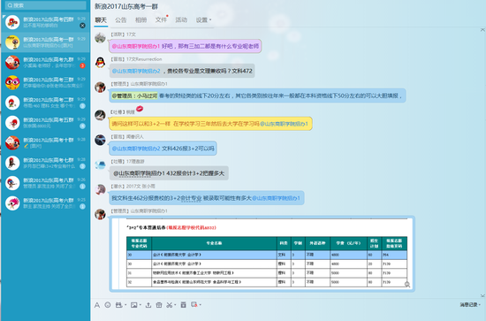Click the magnifier icon on the table image
Image resolution: width=486 pixels, height=321 pixels.
[x=407, y=285]
